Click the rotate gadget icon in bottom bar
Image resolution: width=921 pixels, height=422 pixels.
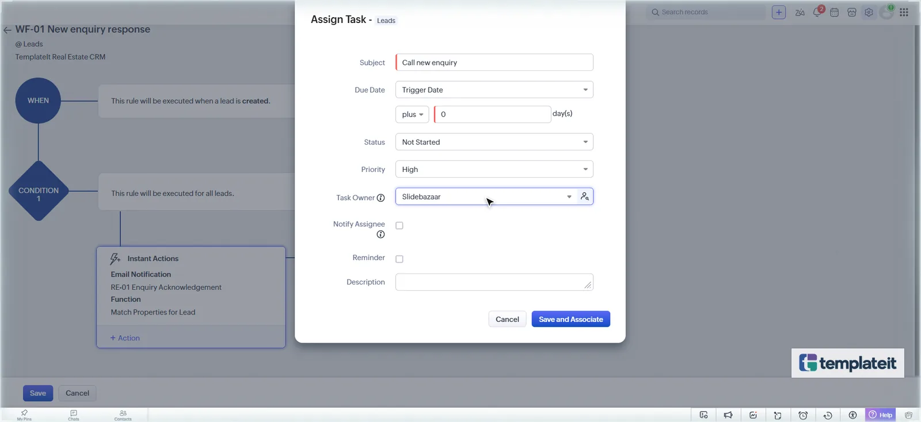778,415
